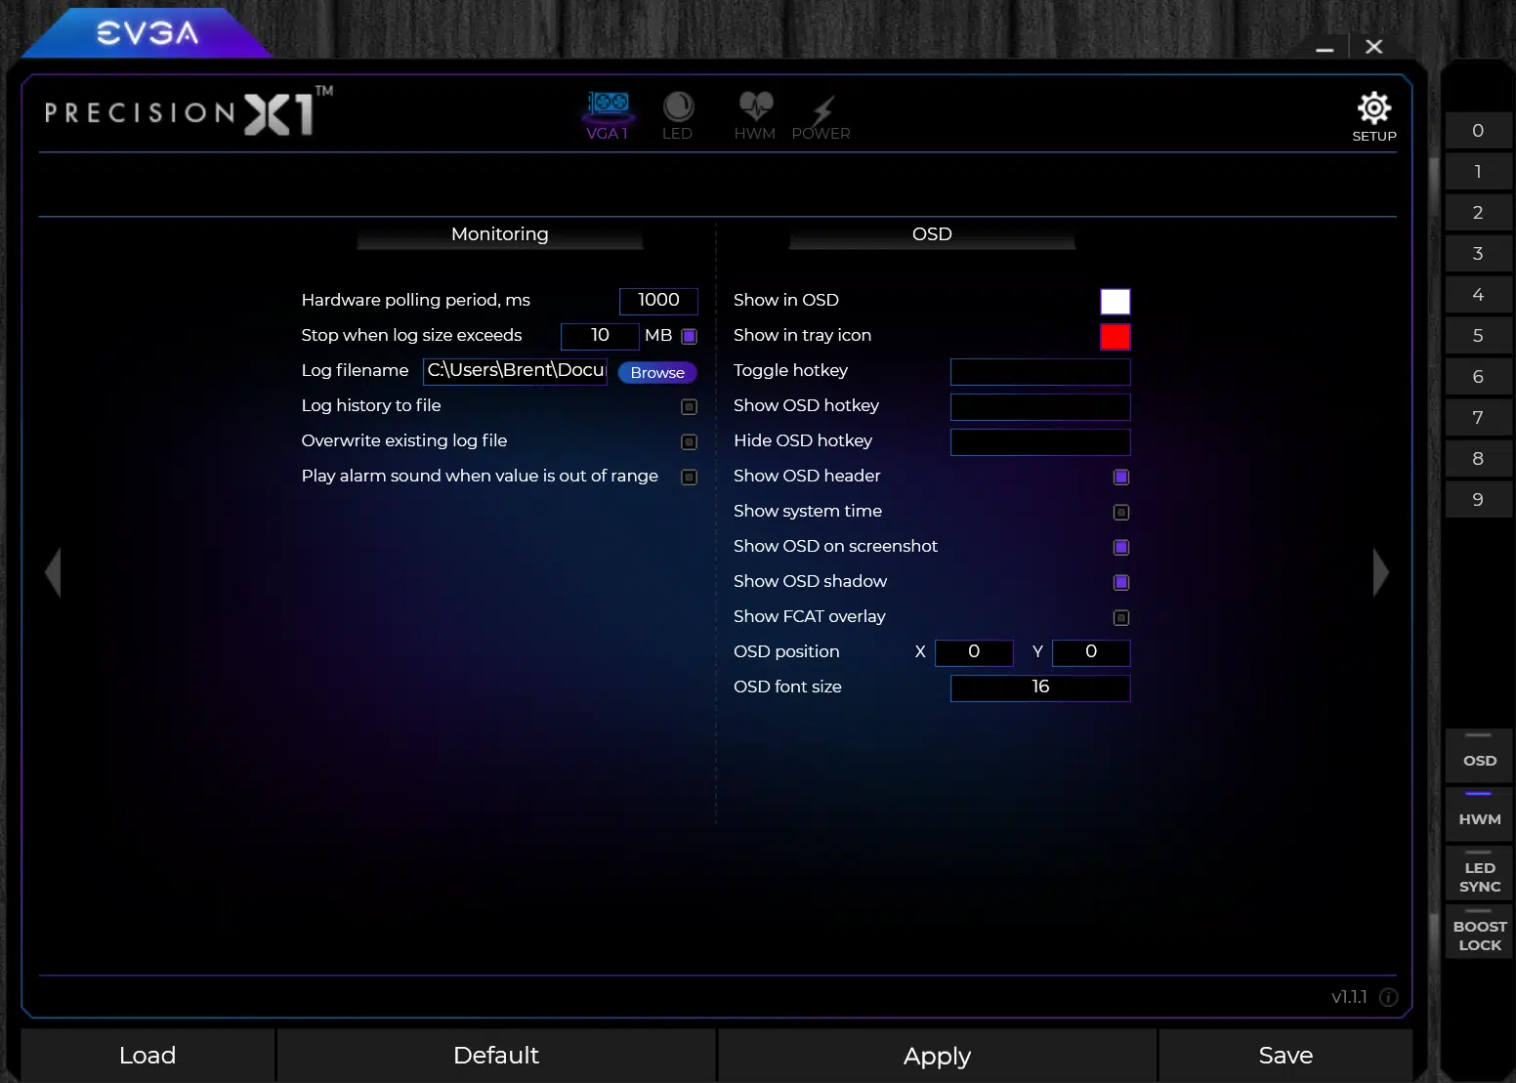The width and height of the screenshot is (1516, 1083).
Task: Click the log size limit field
Action: tap(600, 336)
